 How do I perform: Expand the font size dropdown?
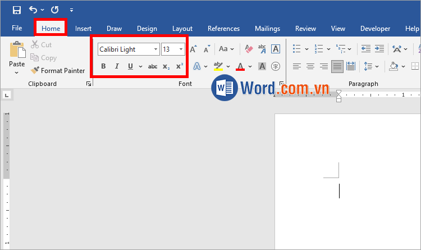tap(181, 49)
